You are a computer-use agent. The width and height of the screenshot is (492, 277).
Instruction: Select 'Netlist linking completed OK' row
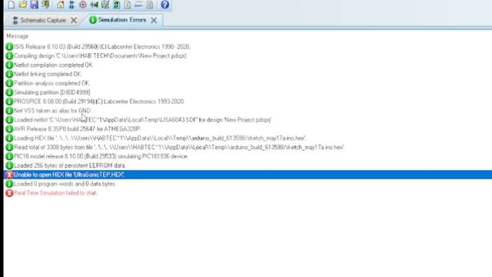coord(44,74)
